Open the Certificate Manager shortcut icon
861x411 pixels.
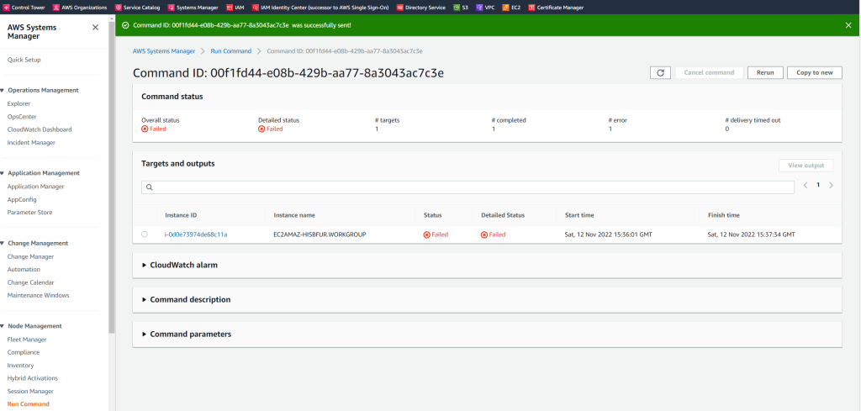click(x=531, y=8)
